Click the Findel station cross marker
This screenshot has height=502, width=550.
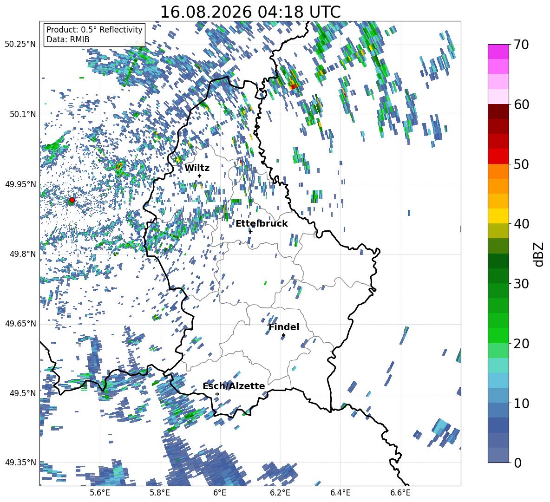point(283,335)
